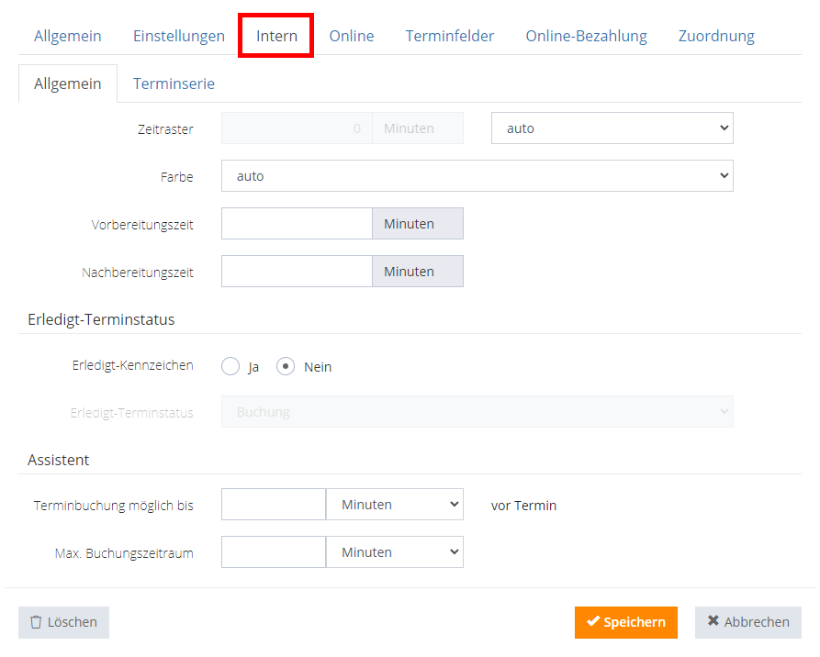Image resolution: width=820 pixels, height=657 pixels.
Task: Click the checkmark icon on Speichern
Action: click(593, 621)
